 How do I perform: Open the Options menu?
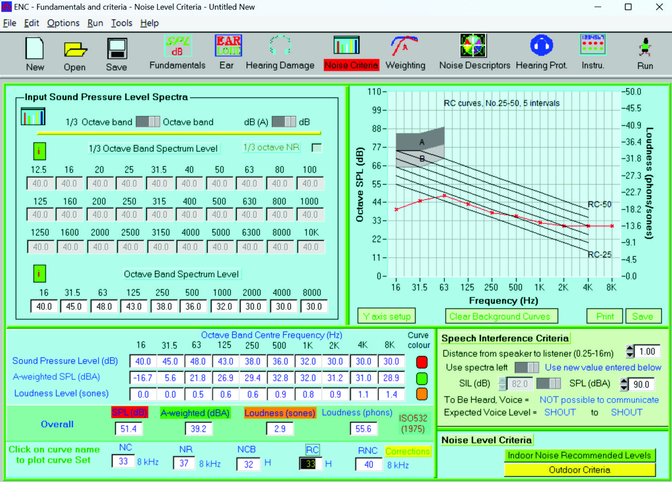coord(63,23)
